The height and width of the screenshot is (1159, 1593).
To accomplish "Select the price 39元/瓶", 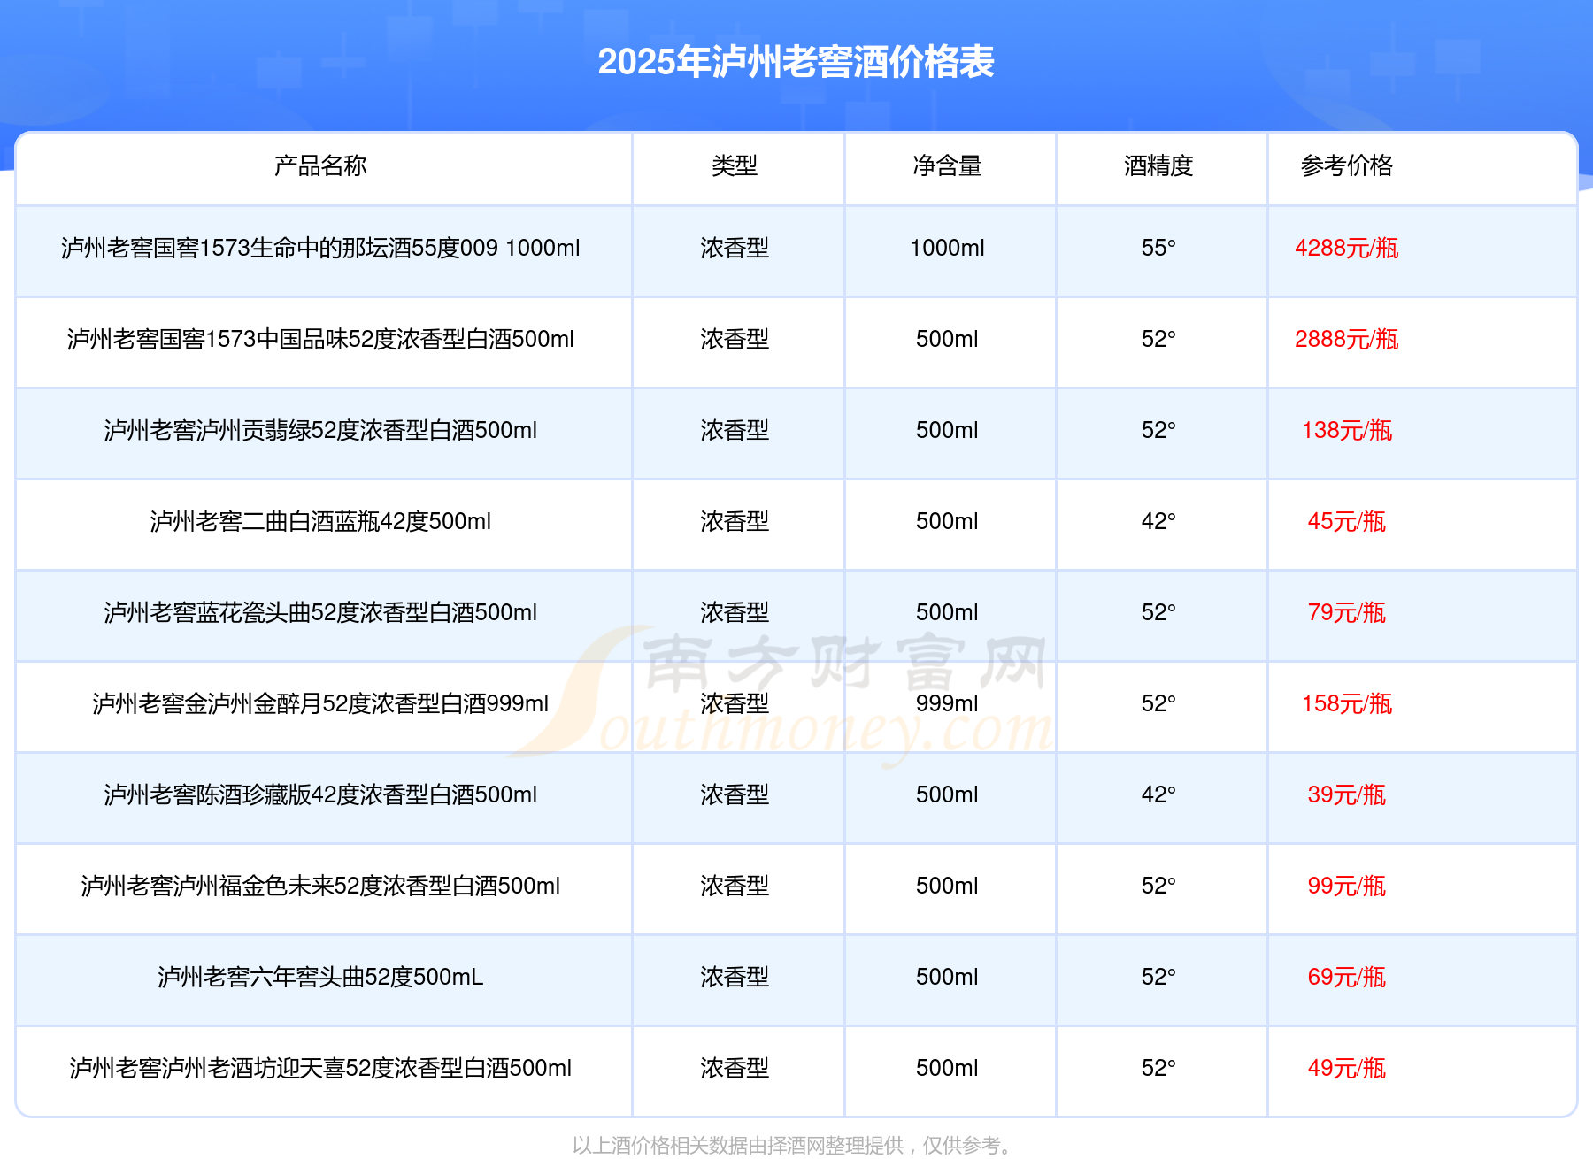I will pyautogui.click(x=1347, y=794).
